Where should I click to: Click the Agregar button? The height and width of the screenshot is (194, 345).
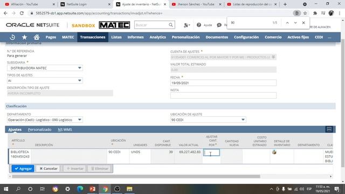pos(23,169)
